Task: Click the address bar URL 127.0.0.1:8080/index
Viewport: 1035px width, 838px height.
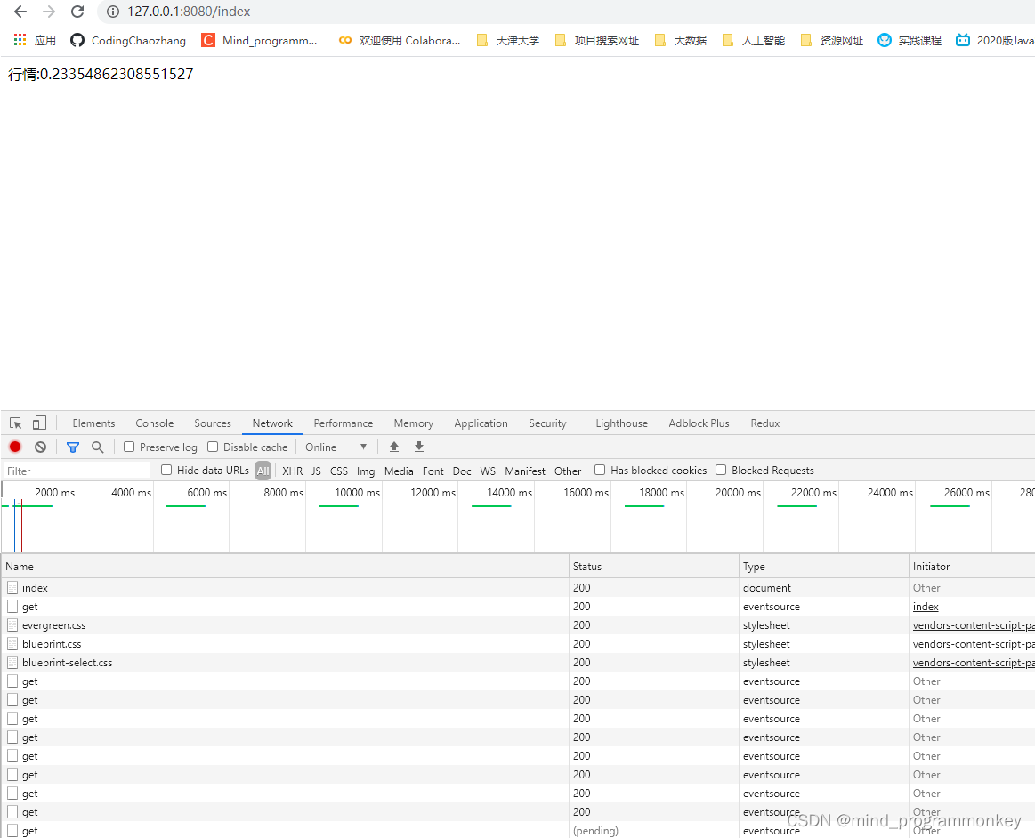Action: [189, 12]
